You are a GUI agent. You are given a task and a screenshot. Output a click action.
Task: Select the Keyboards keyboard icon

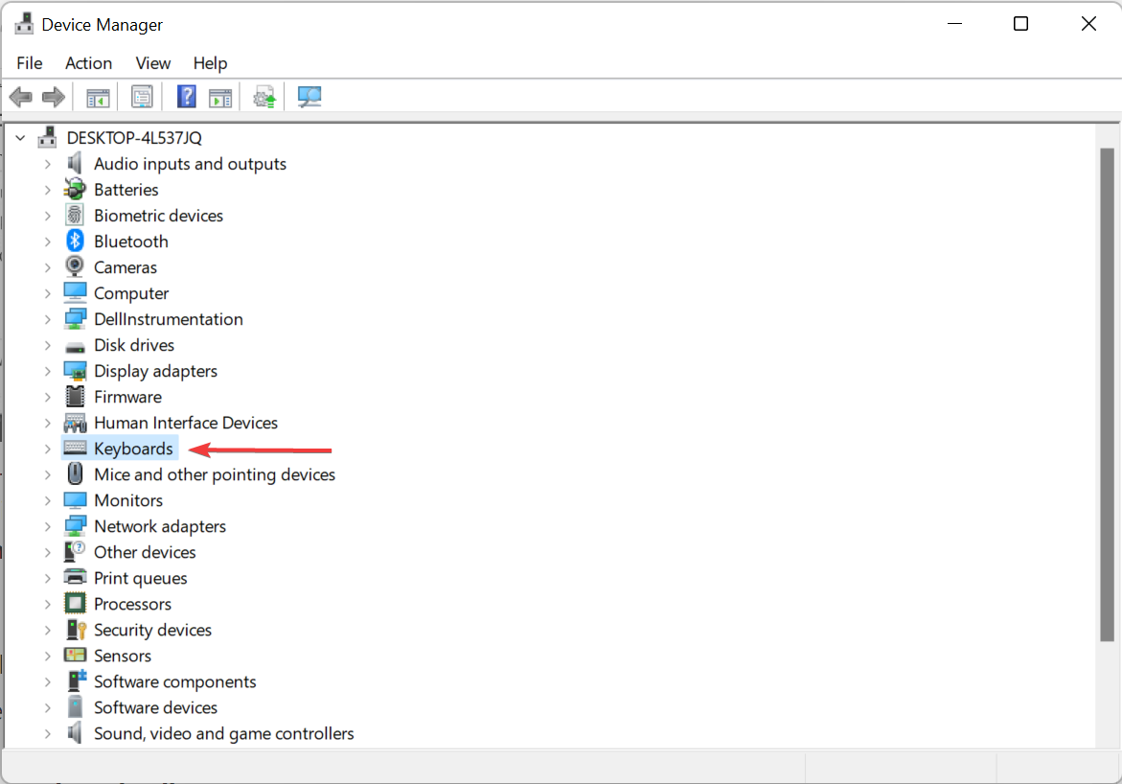(75, 449)
